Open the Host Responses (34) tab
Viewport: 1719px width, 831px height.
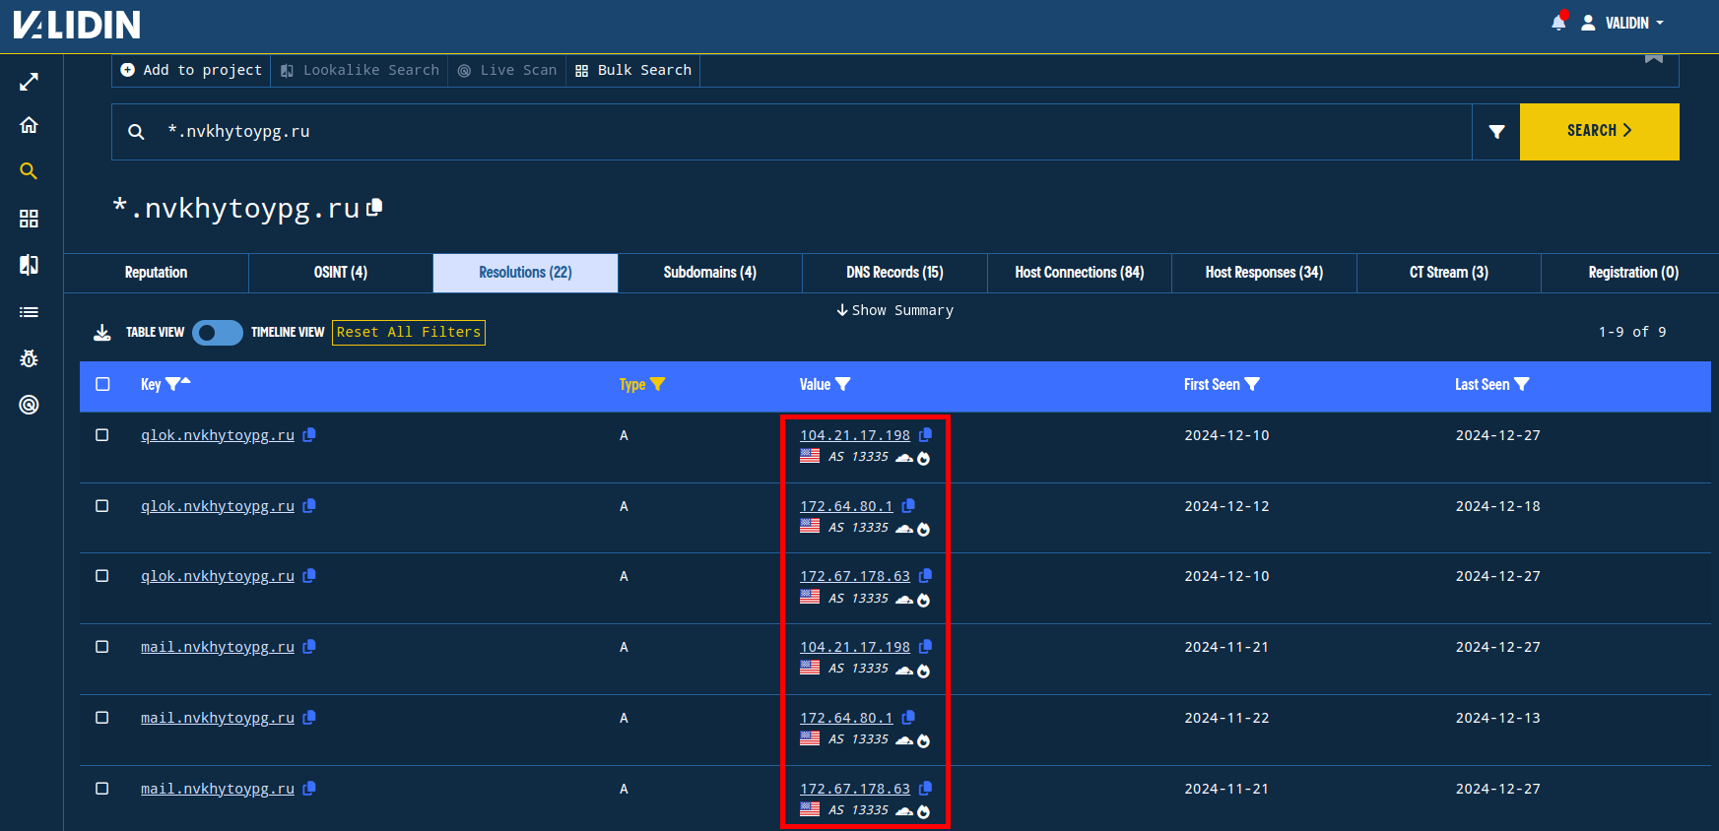click(x=1264, y=273)
